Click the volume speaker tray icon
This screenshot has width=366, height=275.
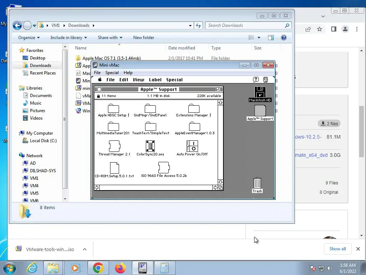pyautogui.click(x=330, y=268)
